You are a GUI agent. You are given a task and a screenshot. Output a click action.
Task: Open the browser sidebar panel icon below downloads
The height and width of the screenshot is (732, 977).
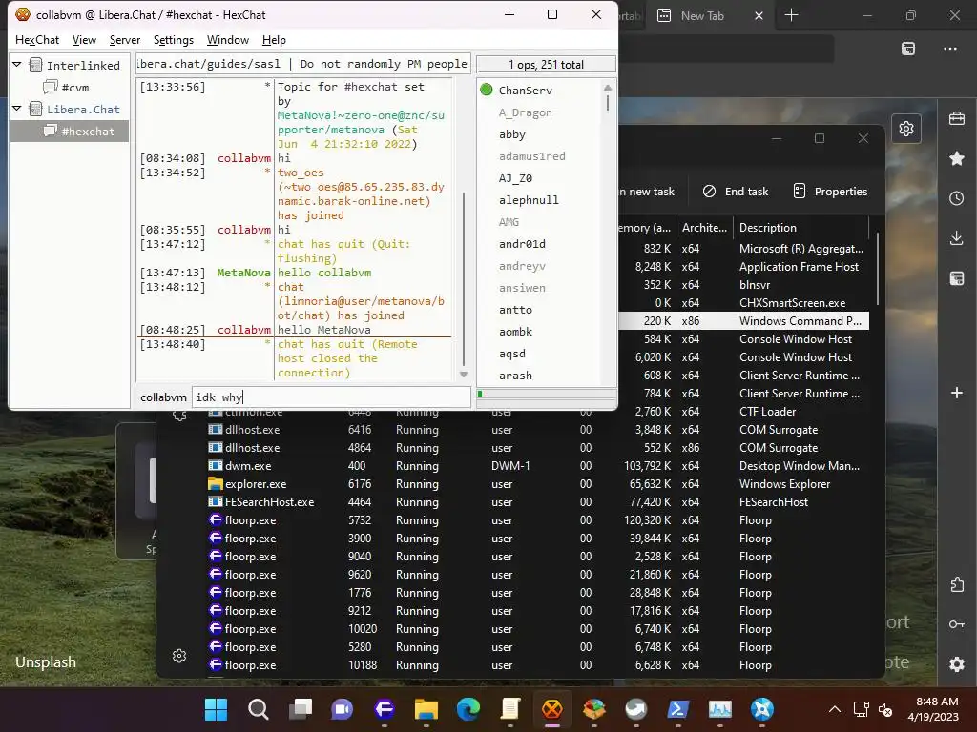coord(956,277)
